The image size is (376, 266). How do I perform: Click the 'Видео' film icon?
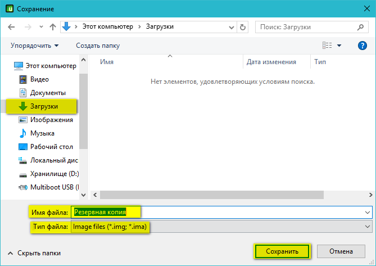pos(23,79)
